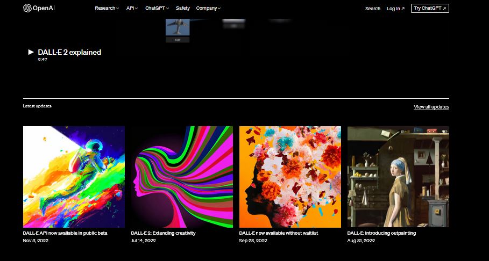Open the Research dropdown menu
Viewport: 489px width, 261px height.
click(107, 9)
